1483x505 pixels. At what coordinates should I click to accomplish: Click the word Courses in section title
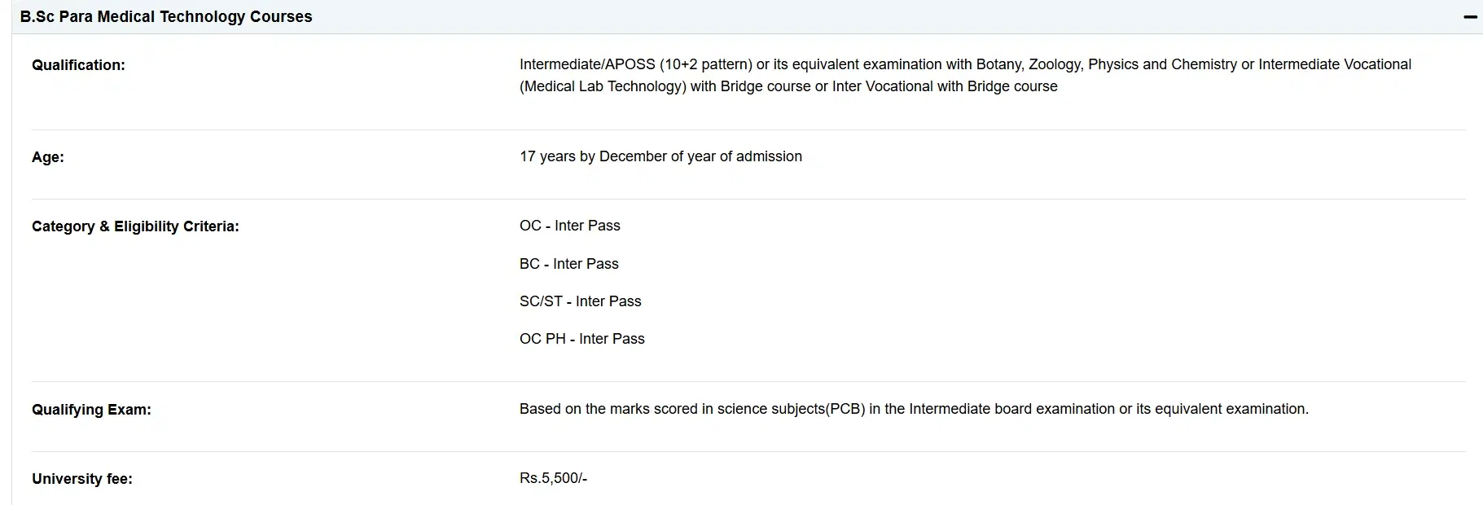[x=281, y=17]
